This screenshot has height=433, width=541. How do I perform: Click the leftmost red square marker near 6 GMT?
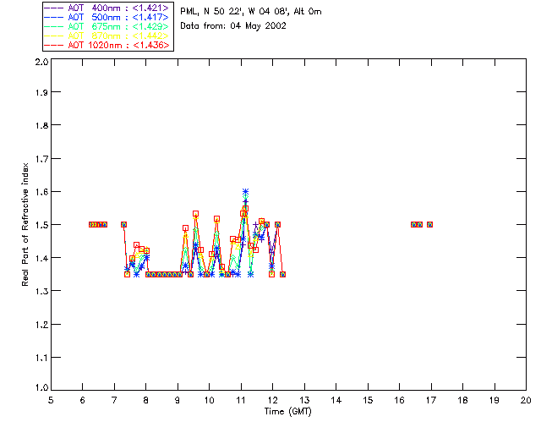[91, 224]
